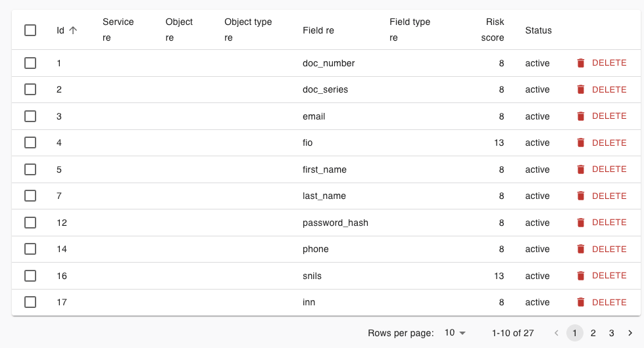Click the Rows per page label
The height and width of the screenshot is (348, 644).
pyautogui.click(x=401, y=333)
